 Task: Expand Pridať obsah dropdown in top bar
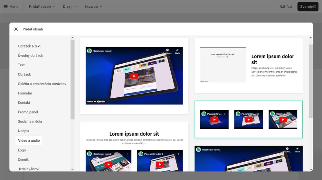(x=42, y=6)
